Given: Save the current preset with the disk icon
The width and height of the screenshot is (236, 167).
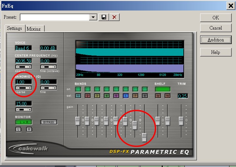Looking at the screenshot, I should (104, 17).
